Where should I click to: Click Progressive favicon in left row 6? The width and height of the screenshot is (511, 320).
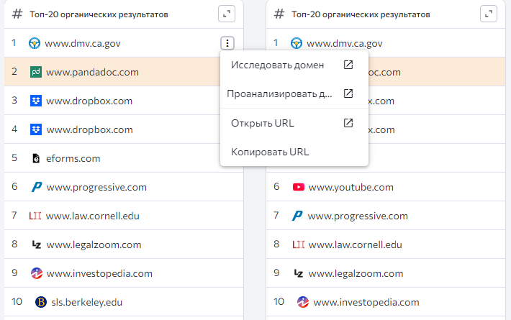[37, 187]
